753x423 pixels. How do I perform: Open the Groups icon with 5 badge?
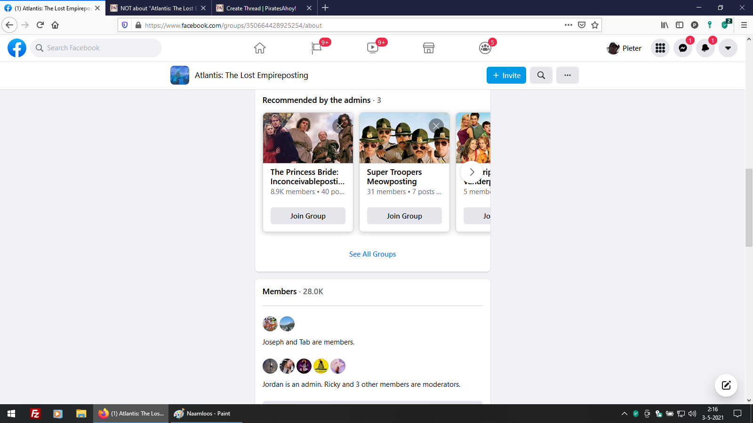click(x=485, y=48)
